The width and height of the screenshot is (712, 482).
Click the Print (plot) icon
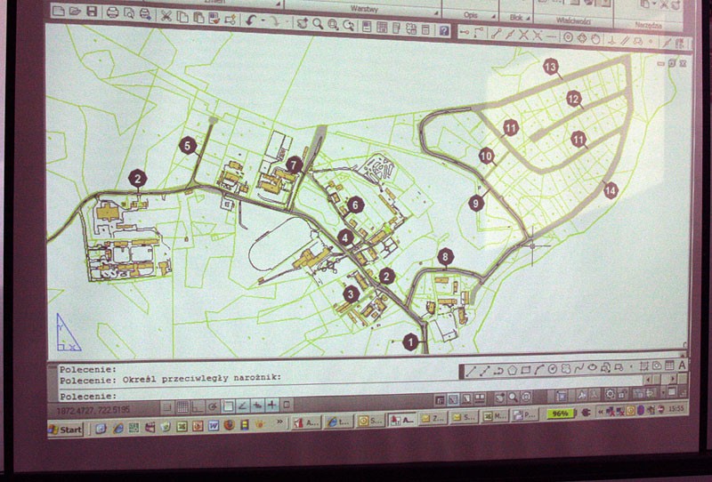click(x=113, y=12)
